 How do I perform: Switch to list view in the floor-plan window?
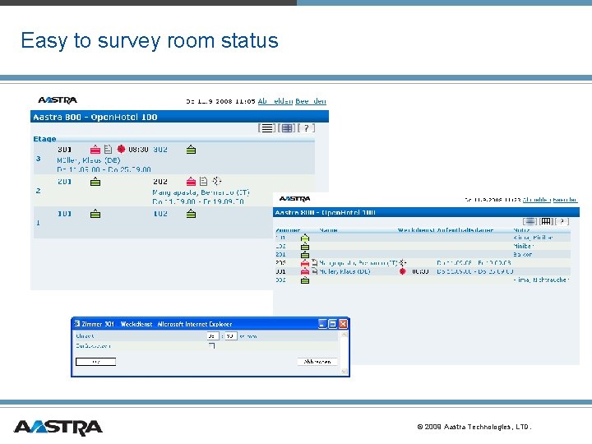coord(266,128)
